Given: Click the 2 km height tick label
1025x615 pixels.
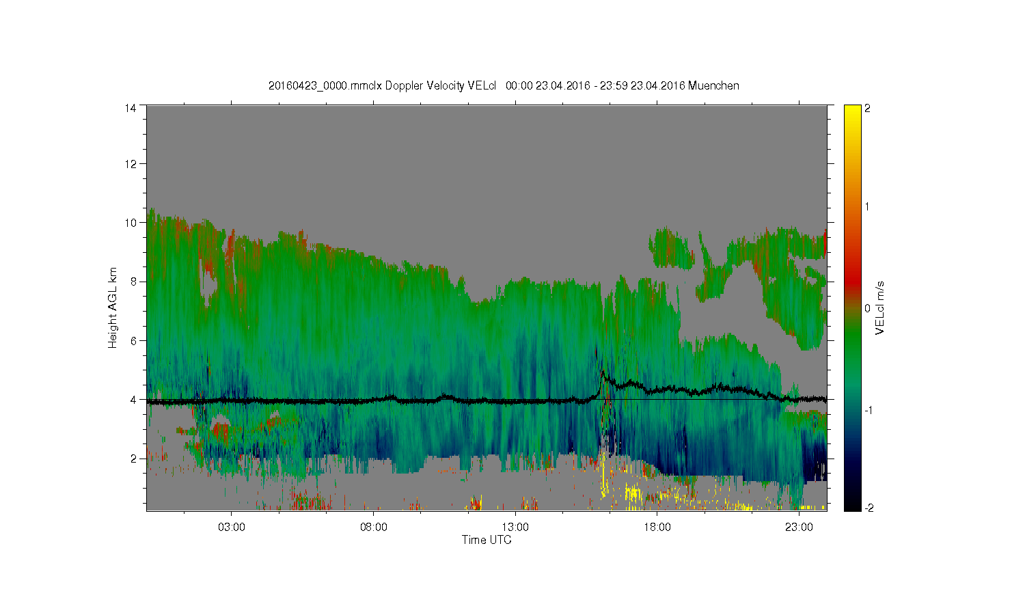Looking at the screenshot, I should tap(134, 459).
